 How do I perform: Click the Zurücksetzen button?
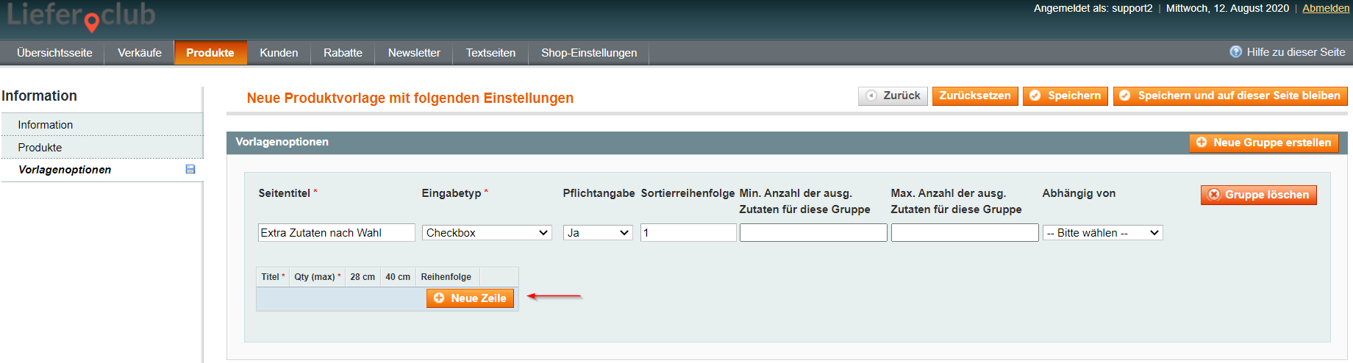click(975, 96)
